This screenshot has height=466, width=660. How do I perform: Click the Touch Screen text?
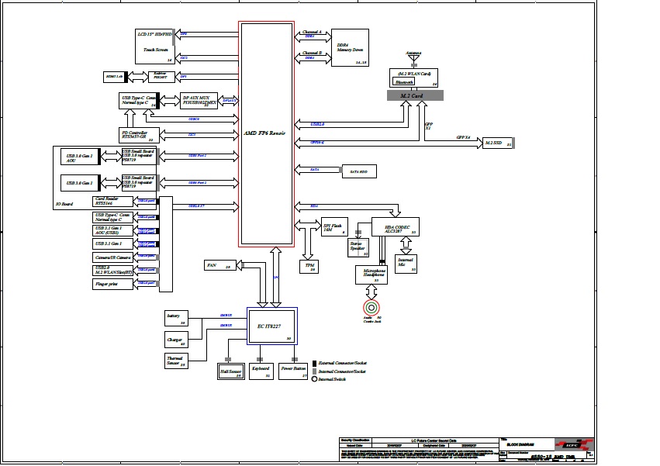coord(156,50)
